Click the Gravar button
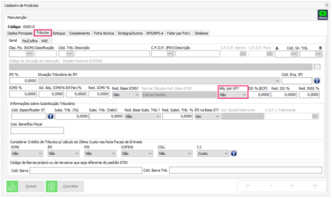This screenshot has width=332, height=198. (24, 186)
